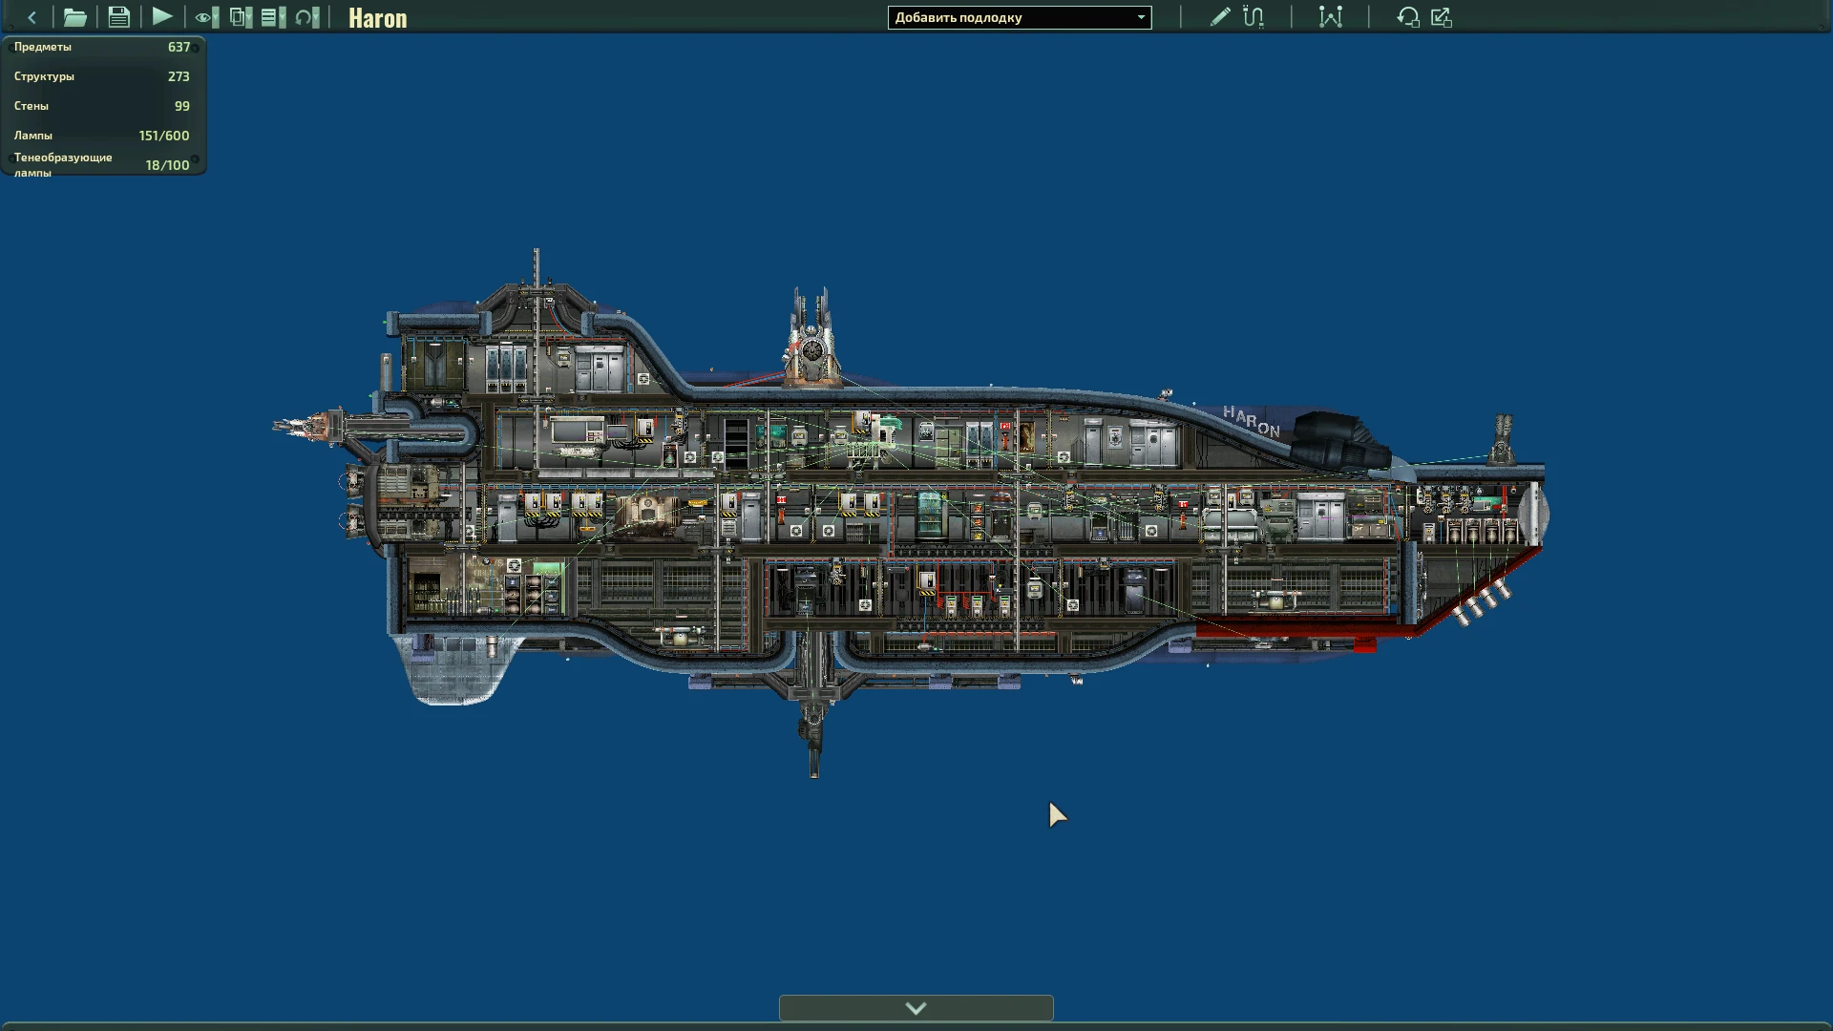Screen dimensions: 1833x1031
Task: Save the current submarine
Action: [118, 17]
